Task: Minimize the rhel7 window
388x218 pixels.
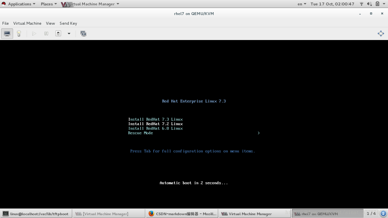Action: click(360, 14)
